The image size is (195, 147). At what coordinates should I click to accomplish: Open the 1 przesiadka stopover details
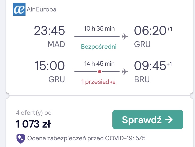(98, 82)
